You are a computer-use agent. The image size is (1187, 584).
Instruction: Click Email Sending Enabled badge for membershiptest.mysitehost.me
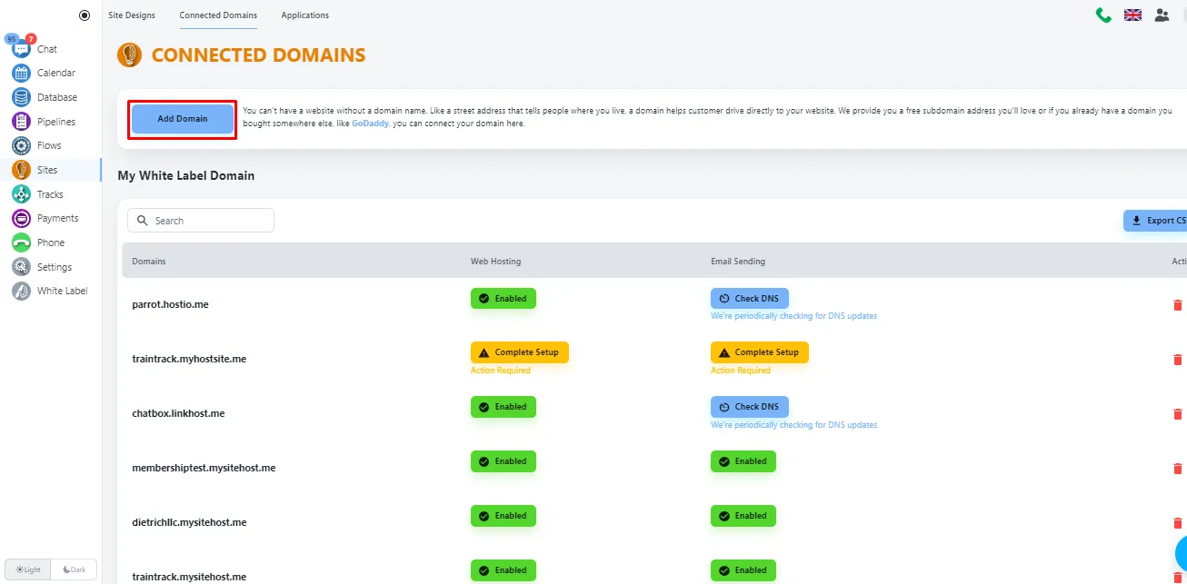coord(743,461)
